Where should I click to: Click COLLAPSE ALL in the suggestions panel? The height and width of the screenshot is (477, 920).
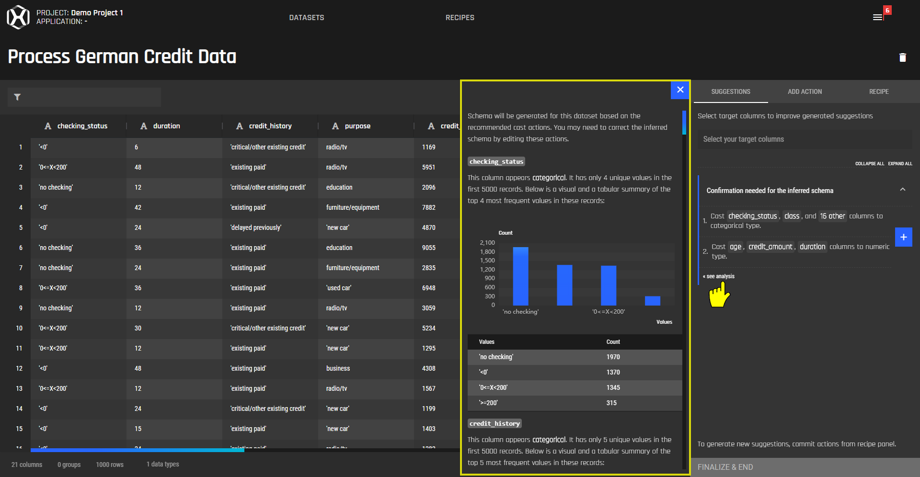click(x=870, y=163)
